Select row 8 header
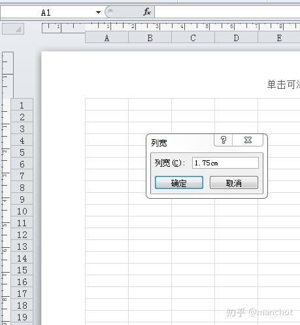 tap(22, 187)
